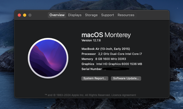Click the Serial Number label
This screenshot has height=109, width=183.
pos(92,69)
